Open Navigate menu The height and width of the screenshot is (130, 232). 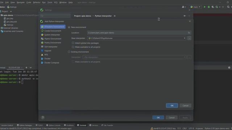pos(21,3)
